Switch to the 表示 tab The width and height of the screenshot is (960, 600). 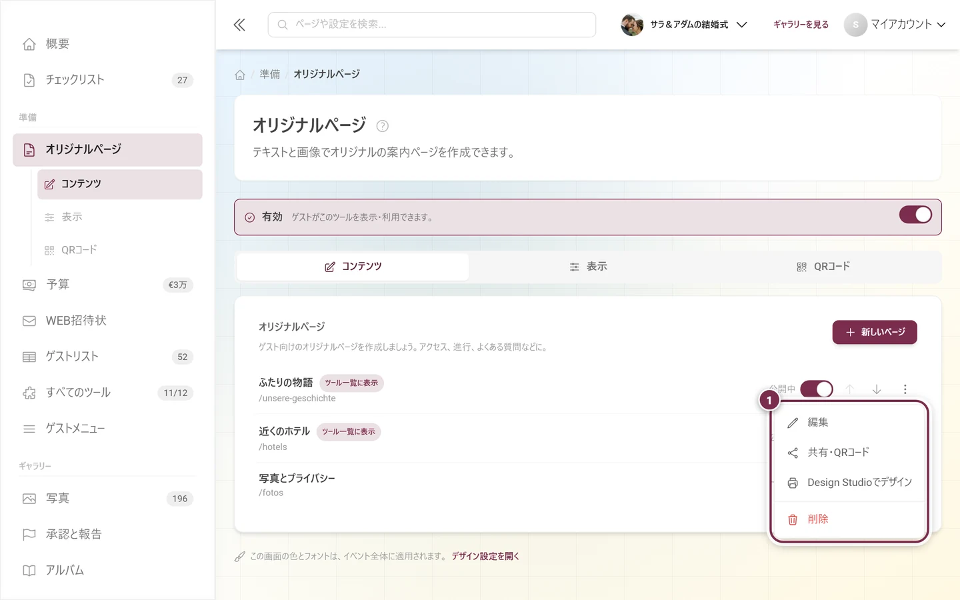pos(588,267)
